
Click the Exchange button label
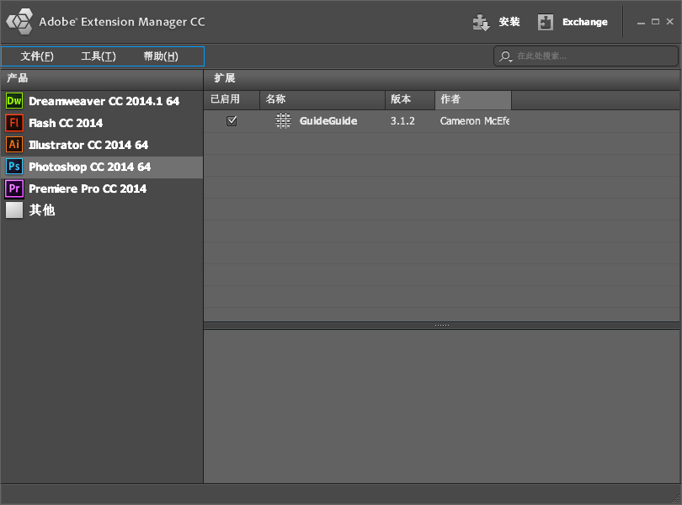pyautogui.click(x=585, y=22)
